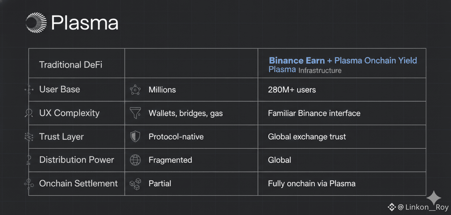Select the Traditional DeFi header cell

tap(71, 65)
